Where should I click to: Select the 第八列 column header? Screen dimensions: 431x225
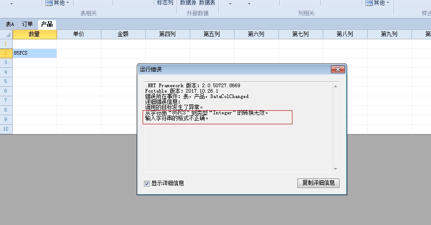(x=345, y=34)
